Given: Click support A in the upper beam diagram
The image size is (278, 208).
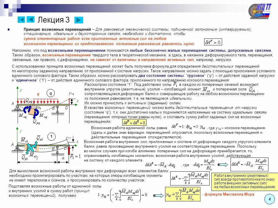Looking at the screenshot, I should click(x=17, y=108).
